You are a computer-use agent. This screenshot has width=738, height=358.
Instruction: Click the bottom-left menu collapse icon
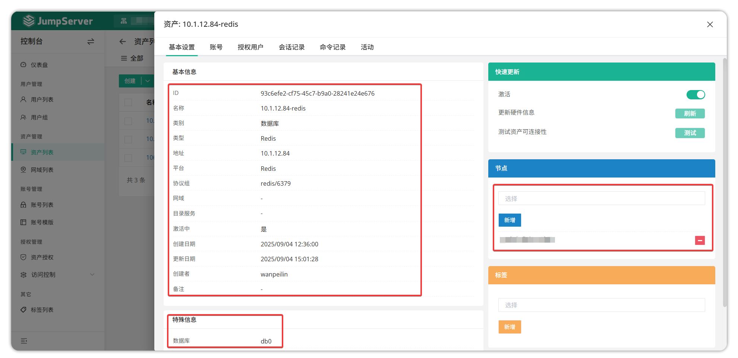[24, 341]
